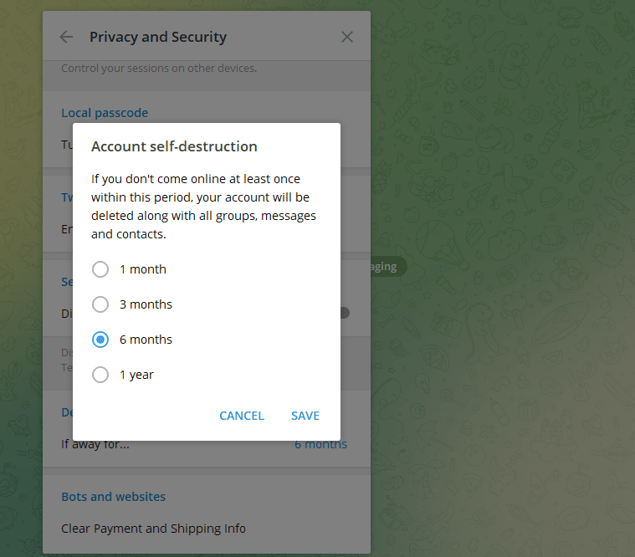Click the Privacy and Security title text
Image resolution: width=635 pixels, height=557 pixels.
(x=158, y=37)
